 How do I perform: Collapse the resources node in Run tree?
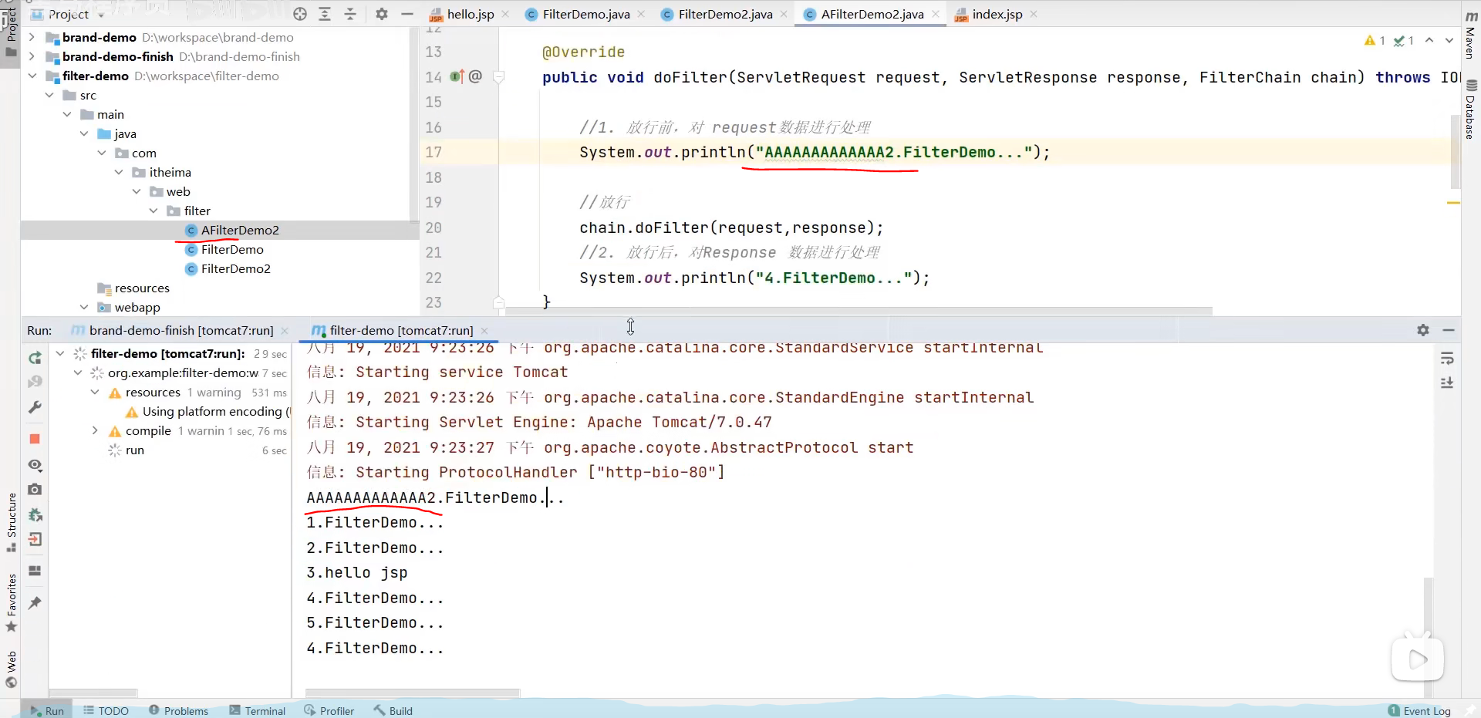point(95,392)
